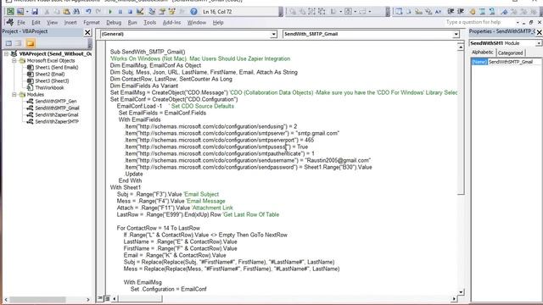Switch to Full Module View below the code
Viewport: 543px width, 305px height.
click(107, 298)
